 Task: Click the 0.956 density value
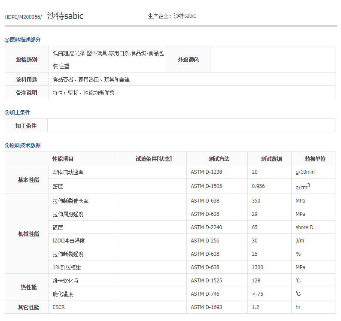[258, 186]
